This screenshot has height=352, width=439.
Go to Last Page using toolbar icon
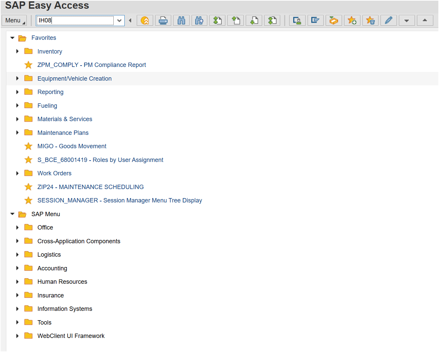(272, 20)
